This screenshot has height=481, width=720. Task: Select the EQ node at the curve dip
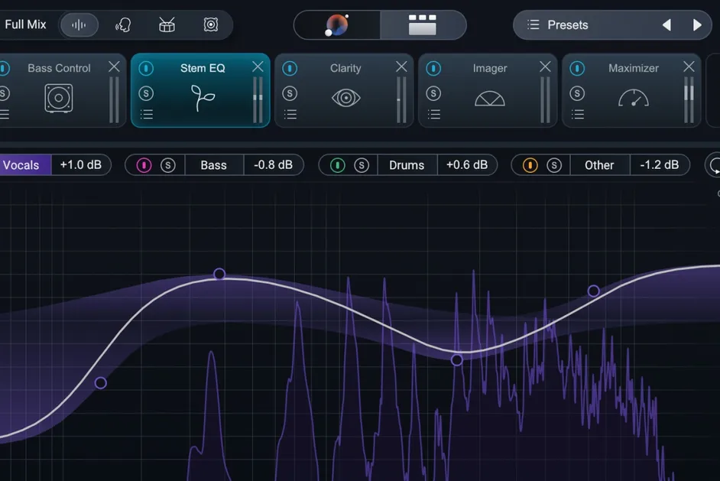click(x=457, y=359)
